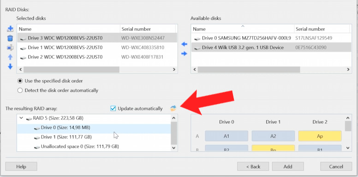
Task: Select Unallocated space 0 in tree
Action: pyautogui.click(x=94, y=147)
